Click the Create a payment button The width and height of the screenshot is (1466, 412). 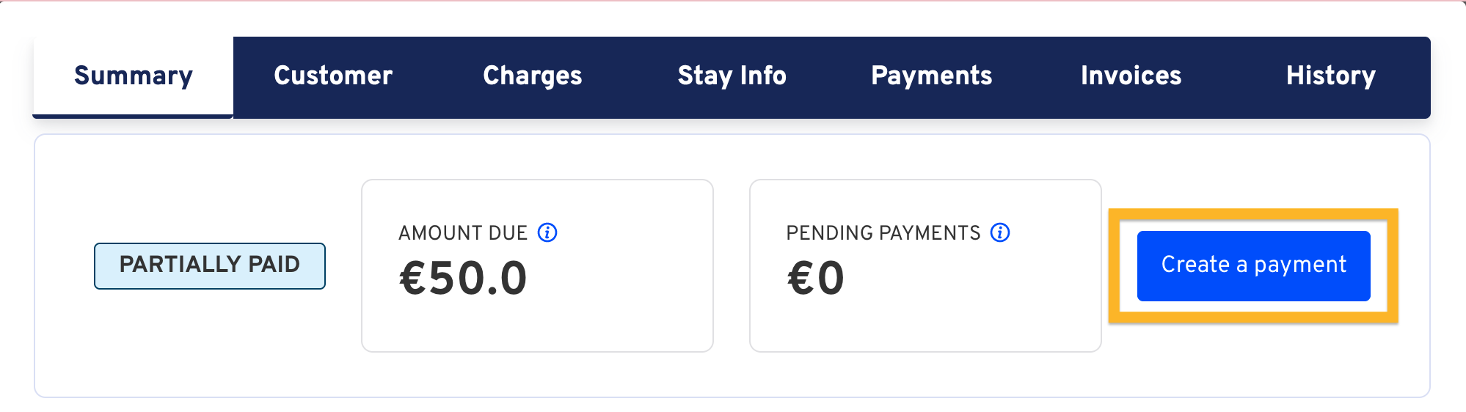1254,265
